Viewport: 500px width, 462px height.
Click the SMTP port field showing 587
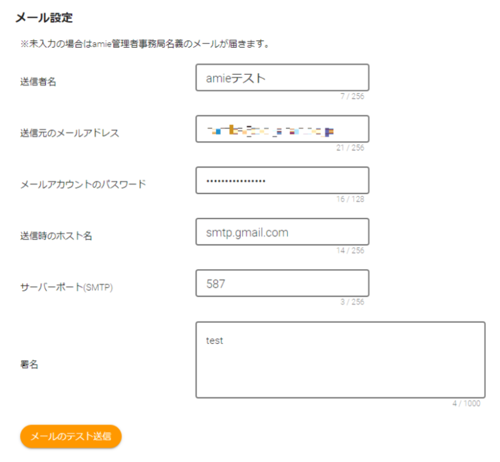pyautogui.click(x=282, y=284)
